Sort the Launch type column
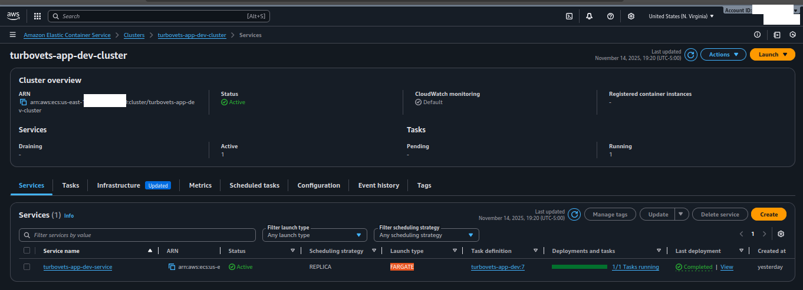Image resolution: width=803 pixels, height=290 pixels. (x=455, y=251)
